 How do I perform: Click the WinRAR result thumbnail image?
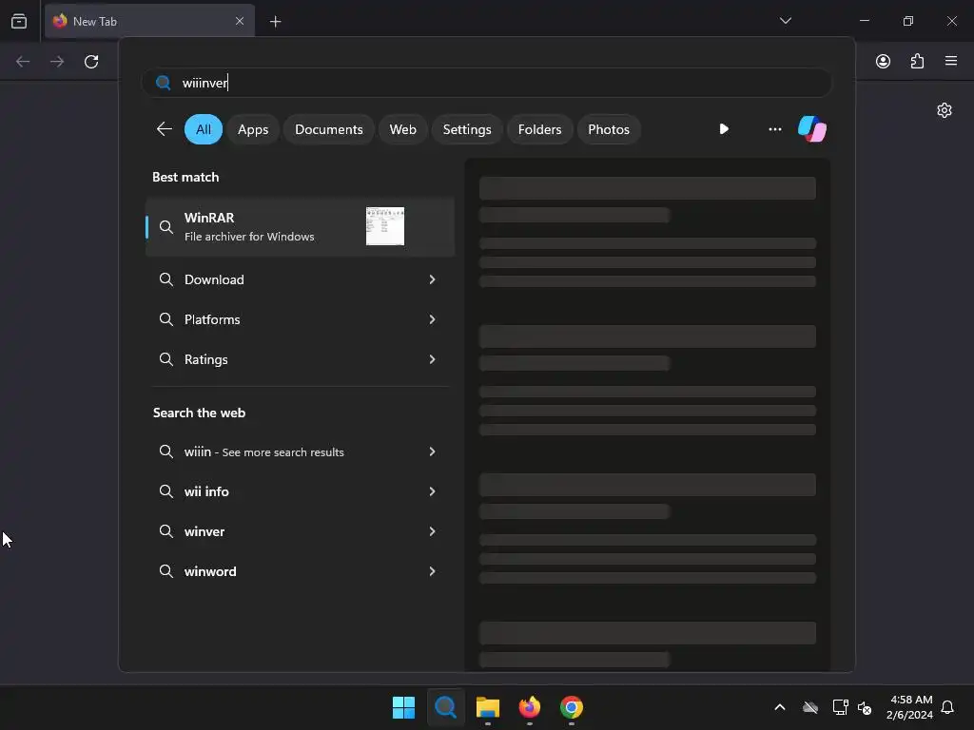385,226
